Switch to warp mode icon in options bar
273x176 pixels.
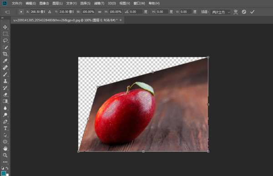pos(236,12)
